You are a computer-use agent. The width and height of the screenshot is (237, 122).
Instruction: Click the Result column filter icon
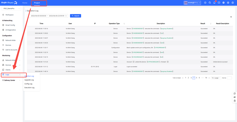(211, 24)
